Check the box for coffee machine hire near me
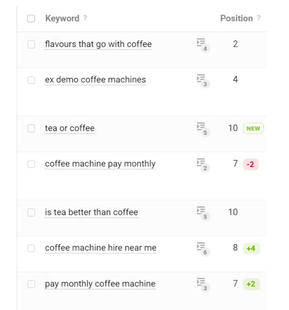 [31, 248]
